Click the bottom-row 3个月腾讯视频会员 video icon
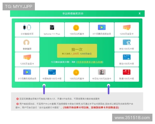This screenshot has width=155, height=124. click(27, 72)
